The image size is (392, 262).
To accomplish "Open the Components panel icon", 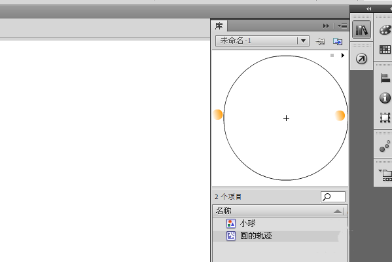I will [x=385, y=146].
